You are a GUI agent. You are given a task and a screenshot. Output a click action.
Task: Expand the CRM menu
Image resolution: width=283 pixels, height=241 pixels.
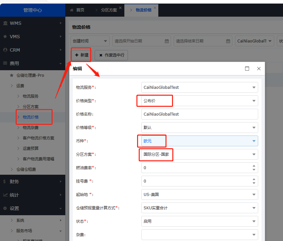click(x=33, y=50)
